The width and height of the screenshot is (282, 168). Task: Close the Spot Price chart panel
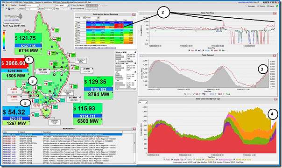275,13
